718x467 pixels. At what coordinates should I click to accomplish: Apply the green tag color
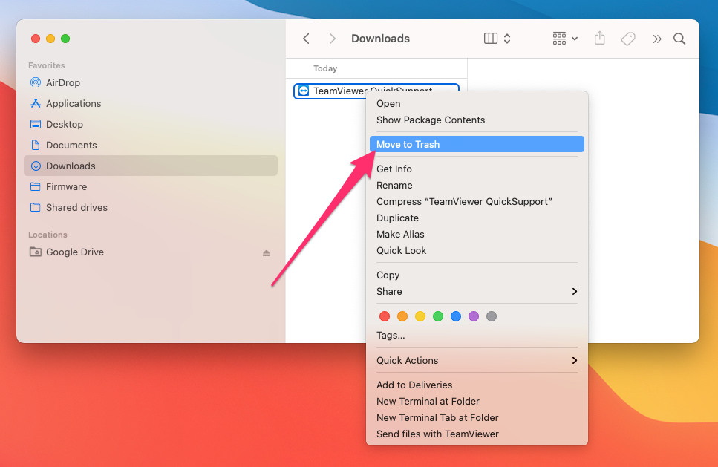438,316
